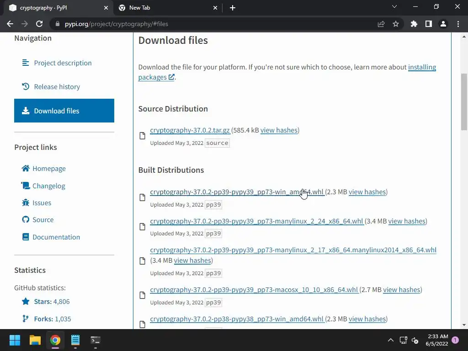Expand the tab search dropdown arrow
This screenshot has height=351, width=468.
(394, 6)
